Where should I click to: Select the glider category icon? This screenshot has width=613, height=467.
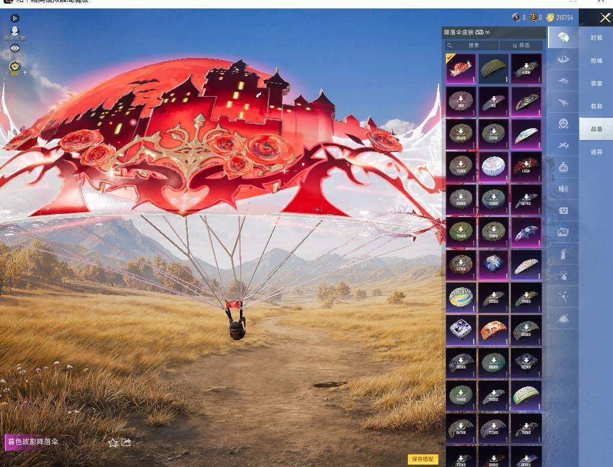tap(563, 145)
